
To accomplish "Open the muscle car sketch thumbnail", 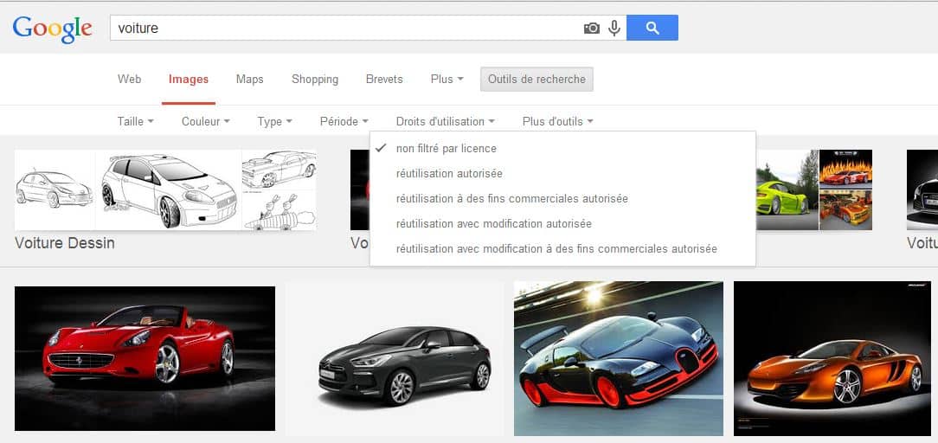I will [279, 170].
